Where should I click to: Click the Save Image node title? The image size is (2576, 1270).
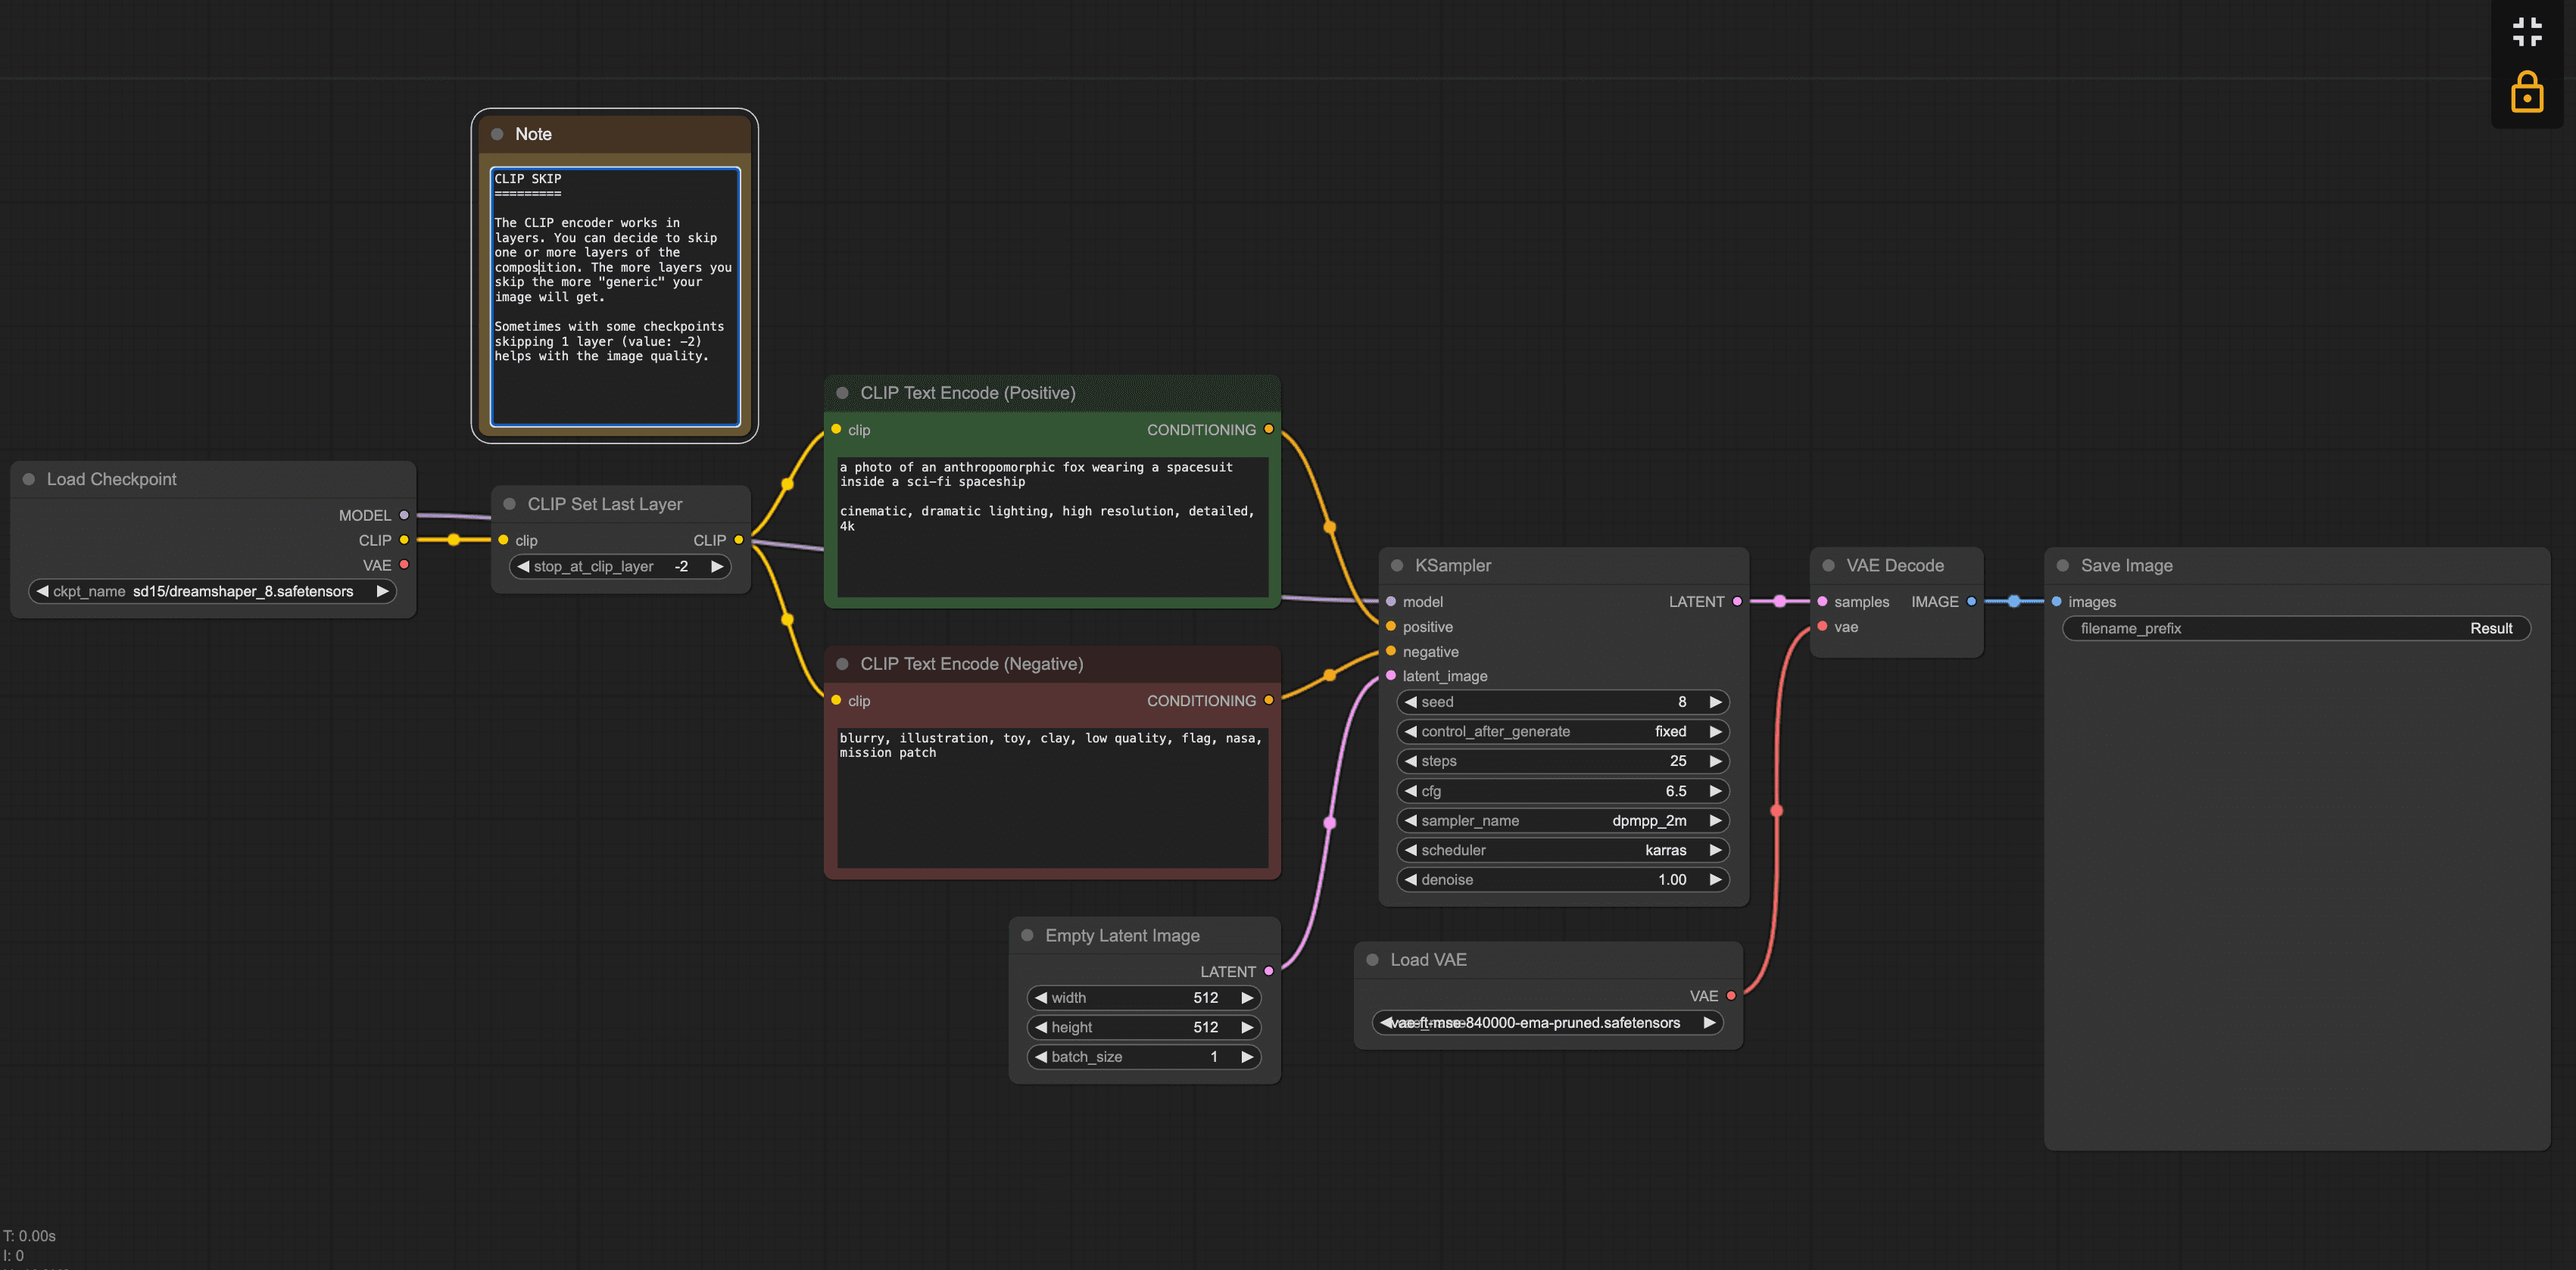(x=2126, y=565)
